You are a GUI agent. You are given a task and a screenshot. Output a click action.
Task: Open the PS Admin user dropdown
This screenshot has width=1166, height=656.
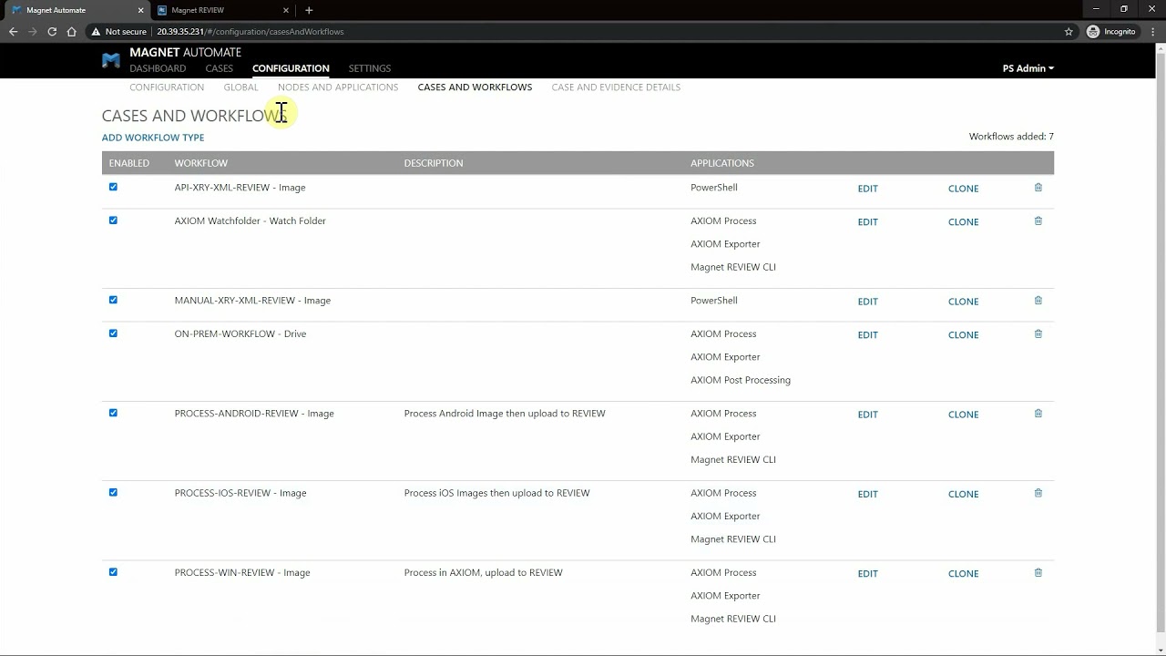(x=1028, y=68)
